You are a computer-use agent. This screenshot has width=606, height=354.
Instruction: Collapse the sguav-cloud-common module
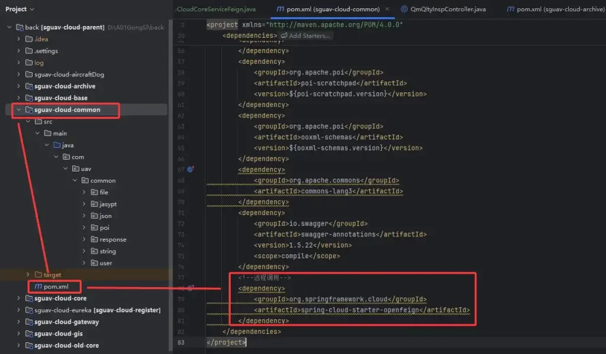(19, 110)
